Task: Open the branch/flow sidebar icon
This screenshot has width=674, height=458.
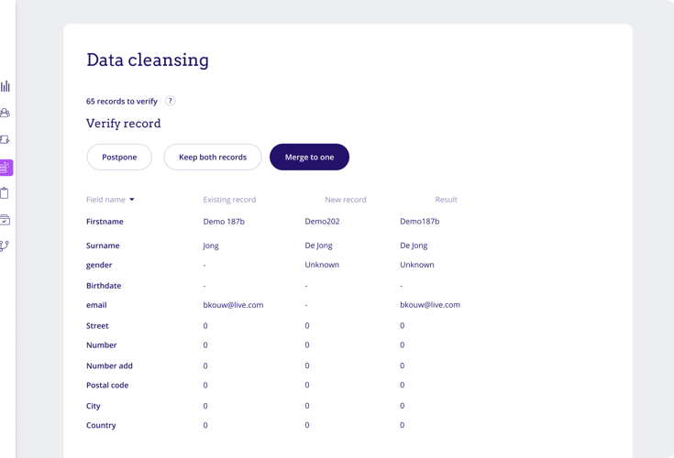Action: click(x=6, y=245)
